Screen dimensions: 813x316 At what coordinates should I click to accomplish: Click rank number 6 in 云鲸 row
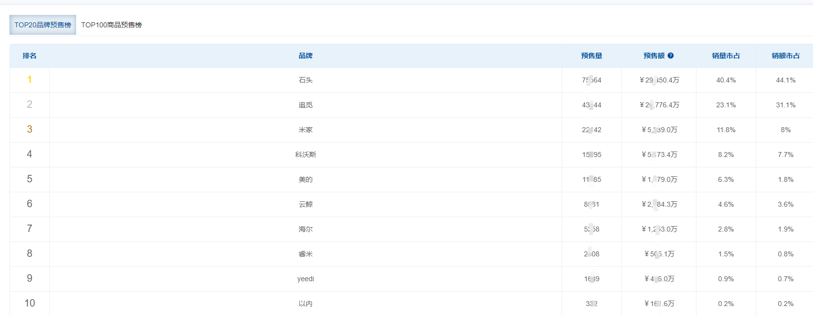click(29, 204)
